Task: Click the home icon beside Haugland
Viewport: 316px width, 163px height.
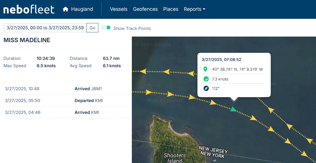Action: pyautogui.click(x=65, y=9)
